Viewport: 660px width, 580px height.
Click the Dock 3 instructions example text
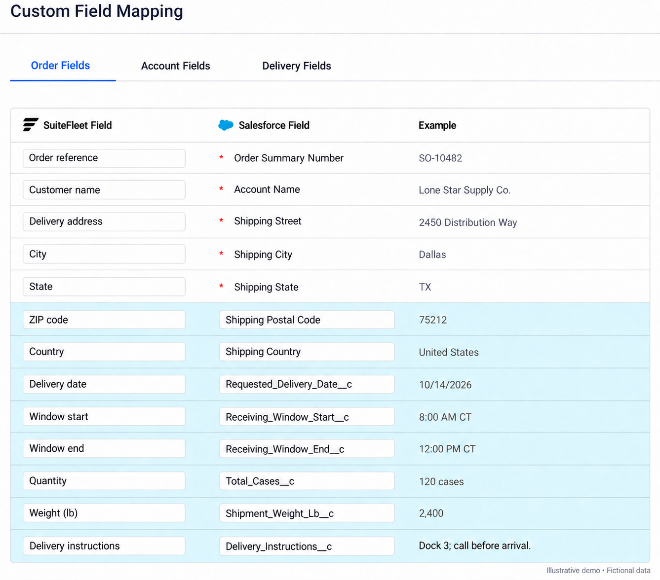[x=475, y=545]
